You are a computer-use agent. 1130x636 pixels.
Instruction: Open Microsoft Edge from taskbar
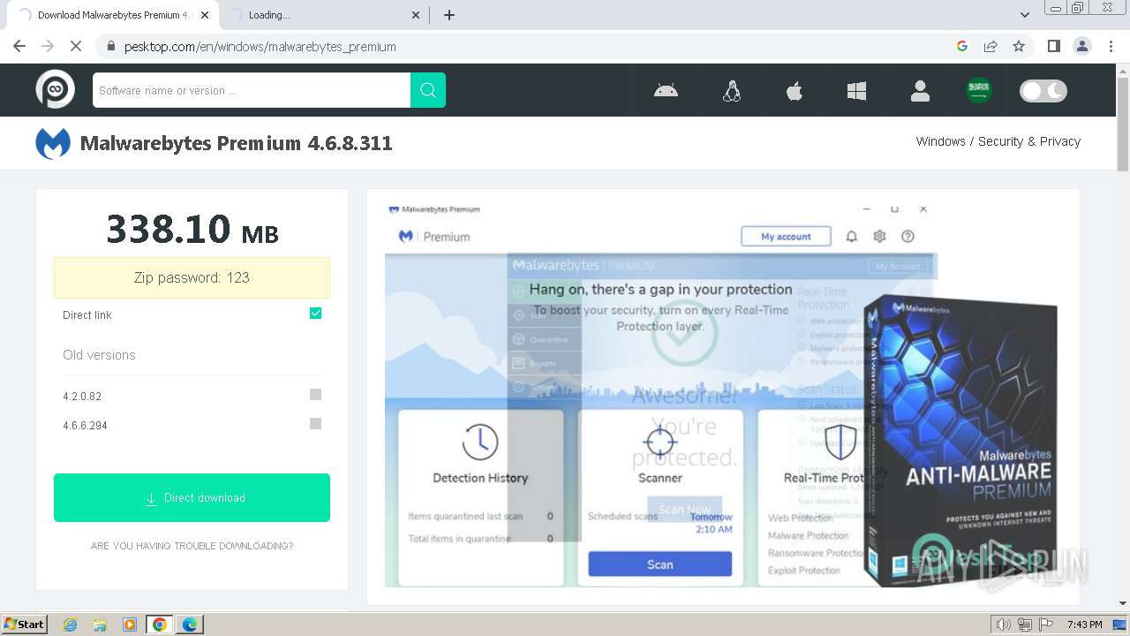pyautogui.click(x=189, y=625)
